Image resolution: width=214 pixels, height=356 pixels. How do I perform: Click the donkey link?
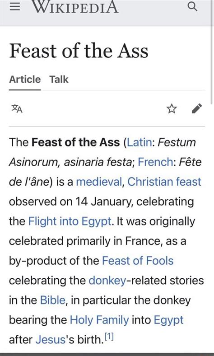(107, 281)
